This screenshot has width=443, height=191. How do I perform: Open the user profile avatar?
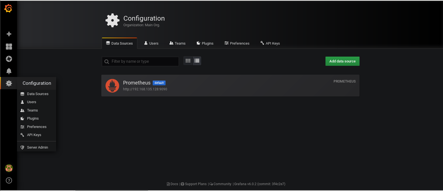click(x=9, y=168)
